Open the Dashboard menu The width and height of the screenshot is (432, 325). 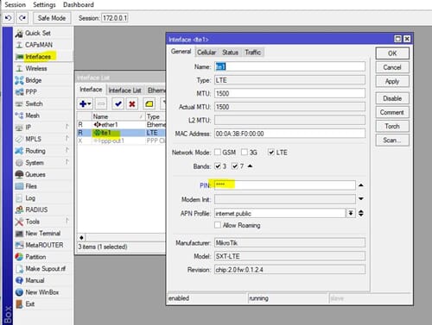point(79,4)
